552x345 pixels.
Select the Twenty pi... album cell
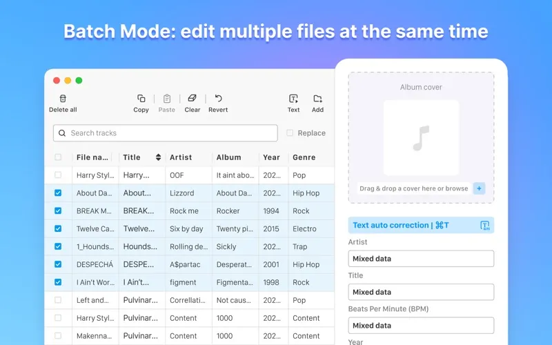click(235, 229)
